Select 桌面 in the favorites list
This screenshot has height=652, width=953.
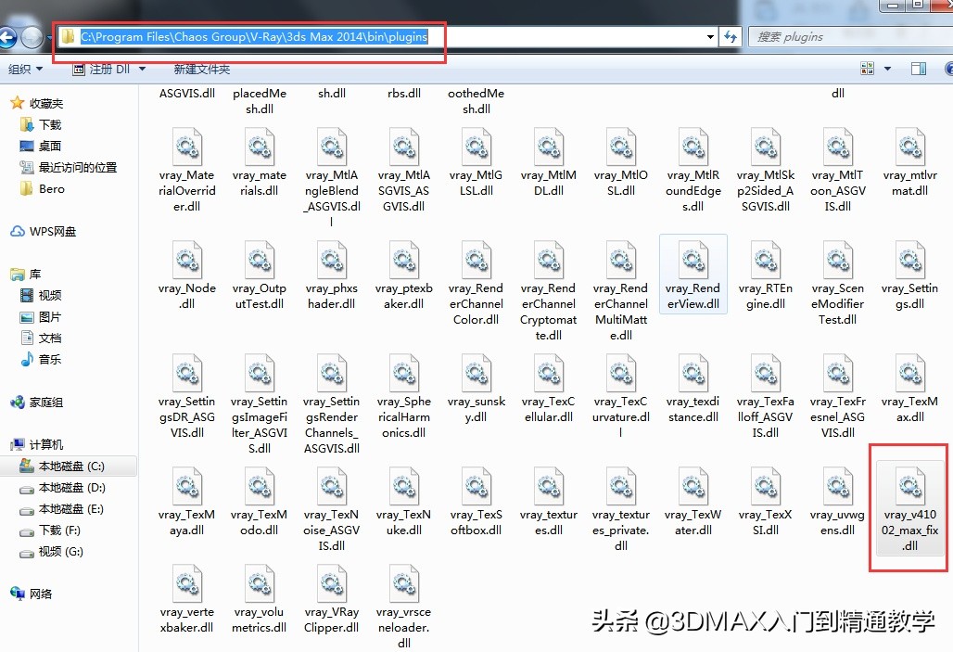tap(49, 146)
